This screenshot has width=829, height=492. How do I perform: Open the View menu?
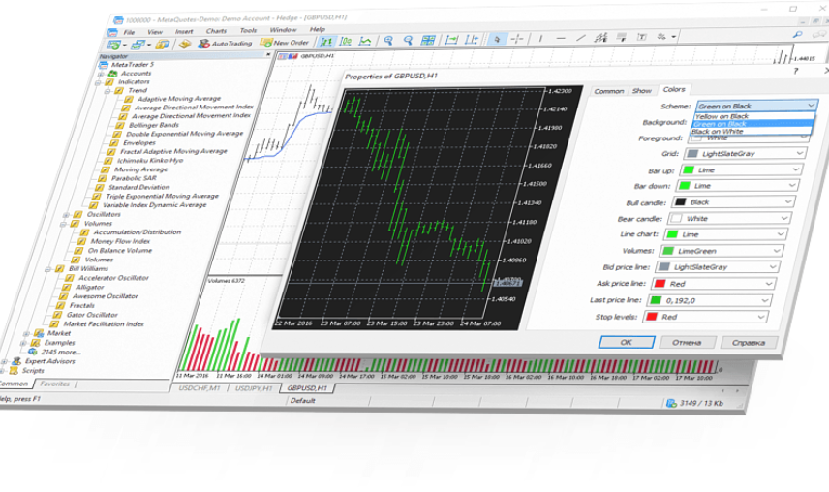155,32
